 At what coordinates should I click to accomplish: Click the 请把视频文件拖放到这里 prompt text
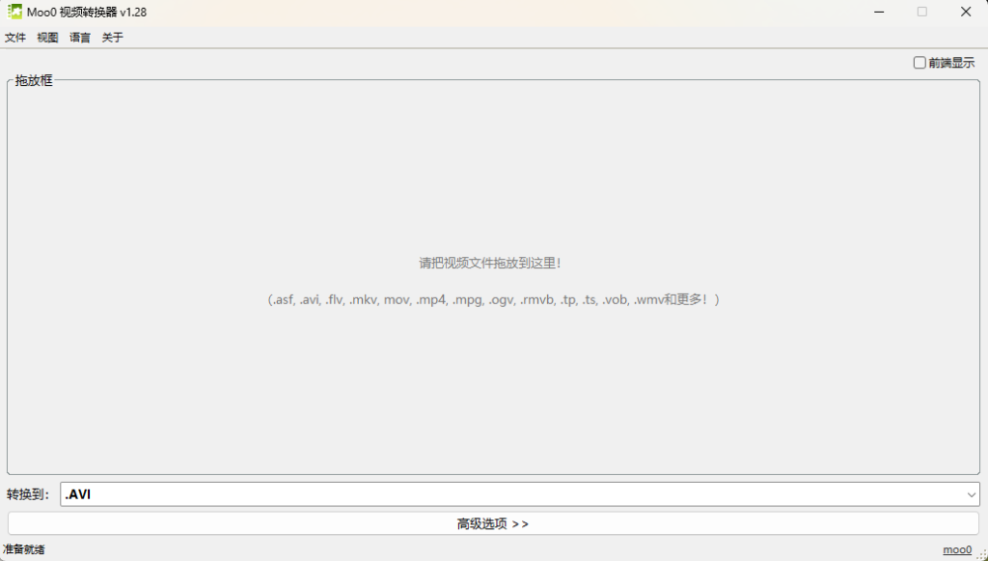pos(494,262)
